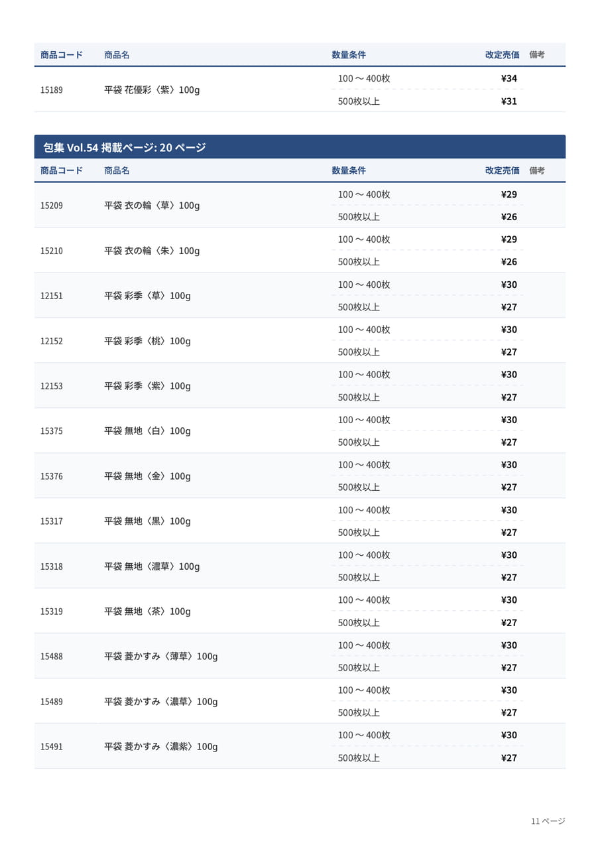Select product code 15317
The height and width of the screenshot is (849, 600).
[x=52, y=521]
